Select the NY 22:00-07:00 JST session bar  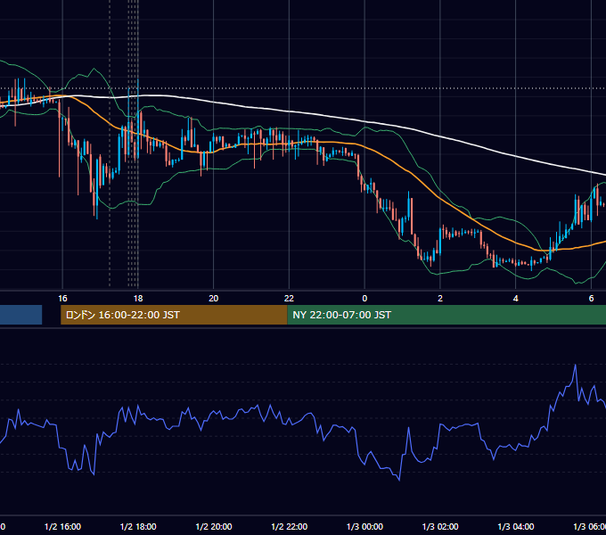tap(446, 315)
